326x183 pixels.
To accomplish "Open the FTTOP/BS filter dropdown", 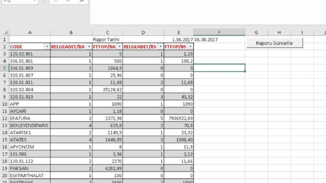I will point(190,47).
